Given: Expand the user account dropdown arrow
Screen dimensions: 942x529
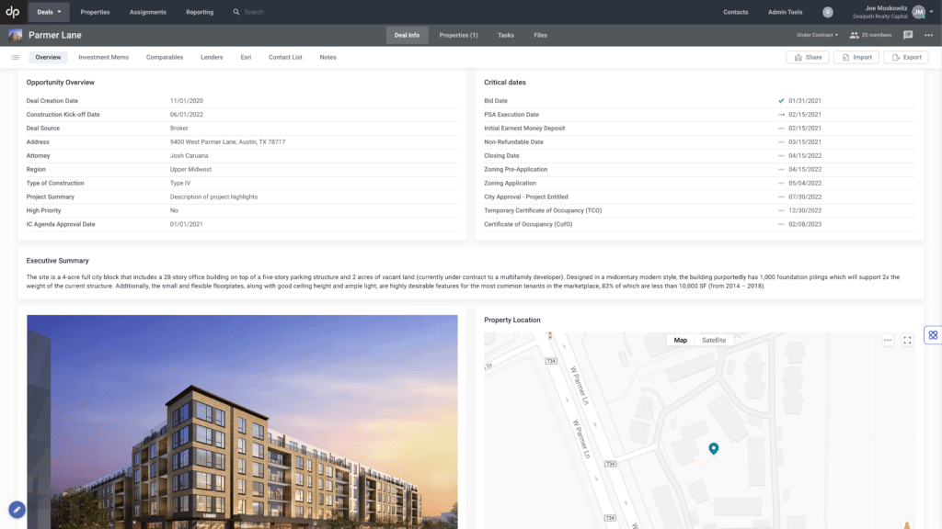Looking at the screenshot, I should pos(931,12).
